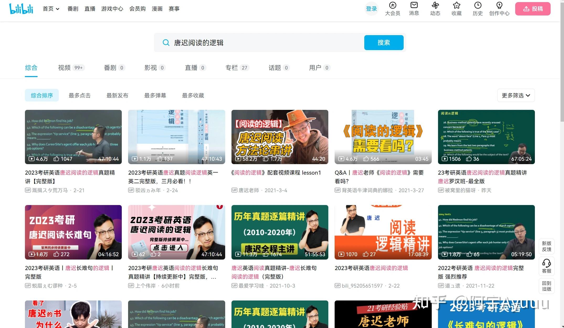Viewport: 564px width, 328px height.
Task: Open the 2023考研 唐迟阅读长难句 thumbnail
Action: tap(73, 232)
